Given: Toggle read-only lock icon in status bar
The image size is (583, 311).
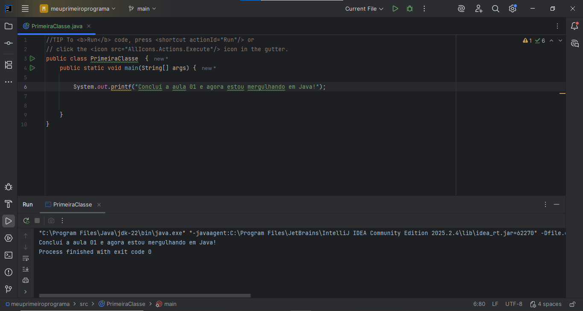Looking at the screenshot, I should (571, 304).
